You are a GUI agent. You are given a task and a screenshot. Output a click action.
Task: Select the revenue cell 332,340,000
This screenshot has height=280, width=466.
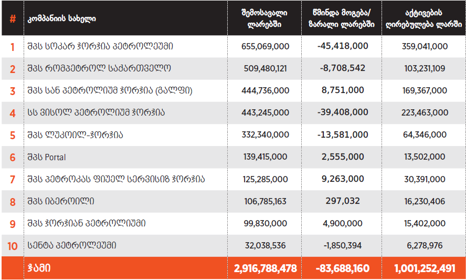tap(265, 135)
